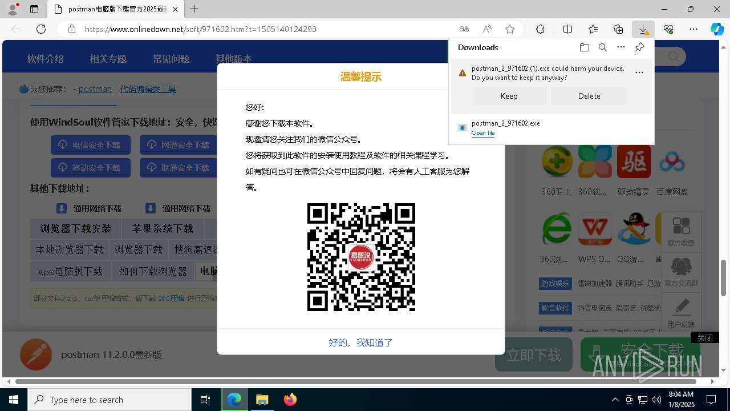Open the Extensions puzzle icon

click(x=540, y=29)
